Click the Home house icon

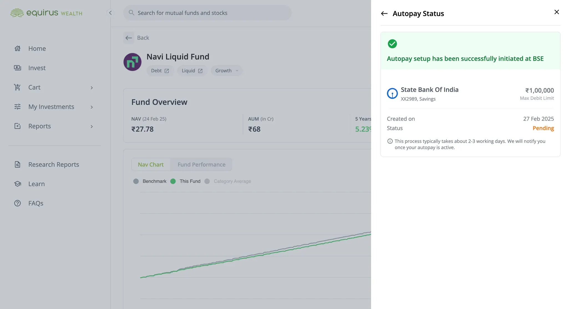[17, 48]
